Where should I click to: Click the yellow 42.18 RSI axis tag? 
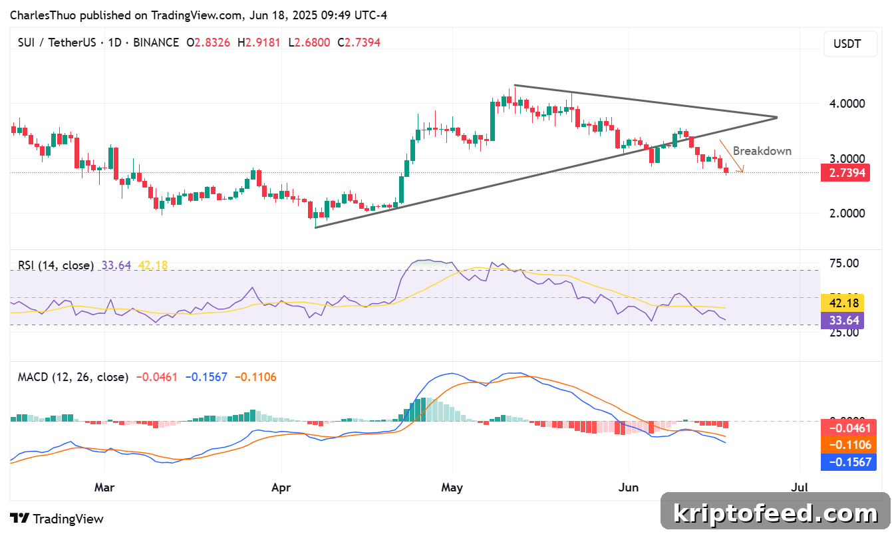click(x=842, y=303)
